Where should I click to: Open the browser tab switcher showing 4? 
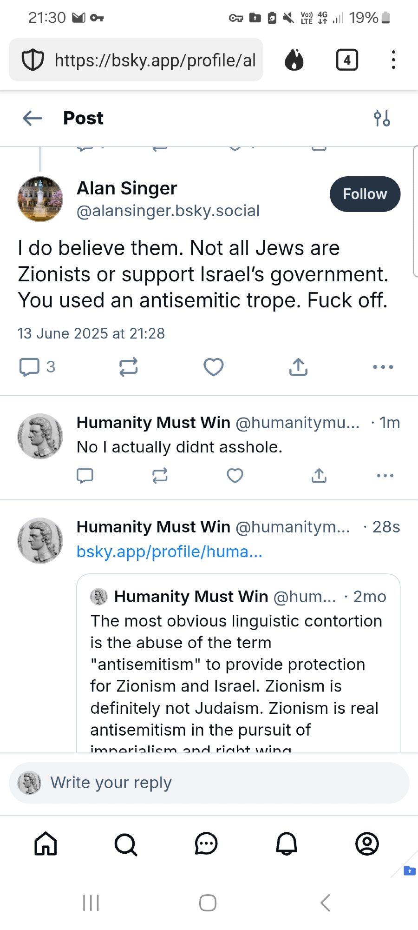click(347, 60)
